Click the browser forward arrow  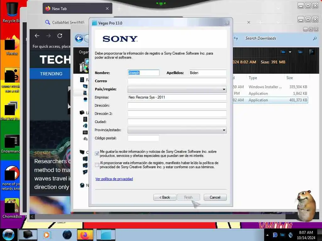click(x=48, y=36)
